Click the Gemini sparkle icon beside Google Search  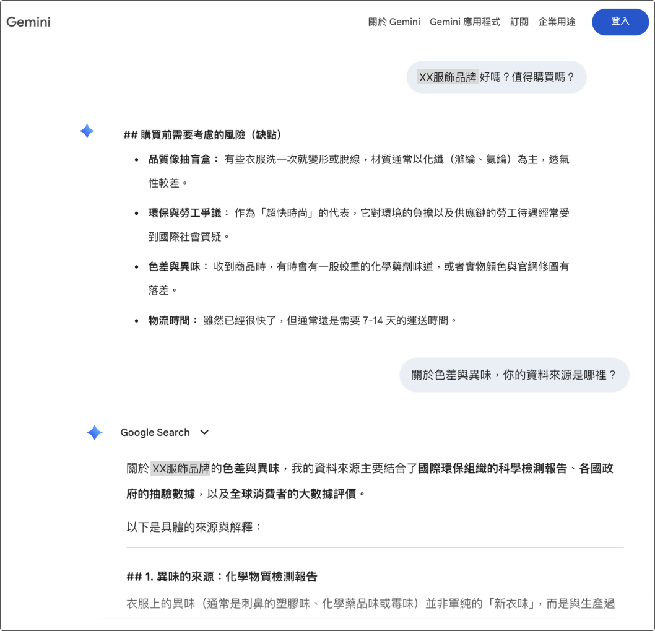point(95,432)
